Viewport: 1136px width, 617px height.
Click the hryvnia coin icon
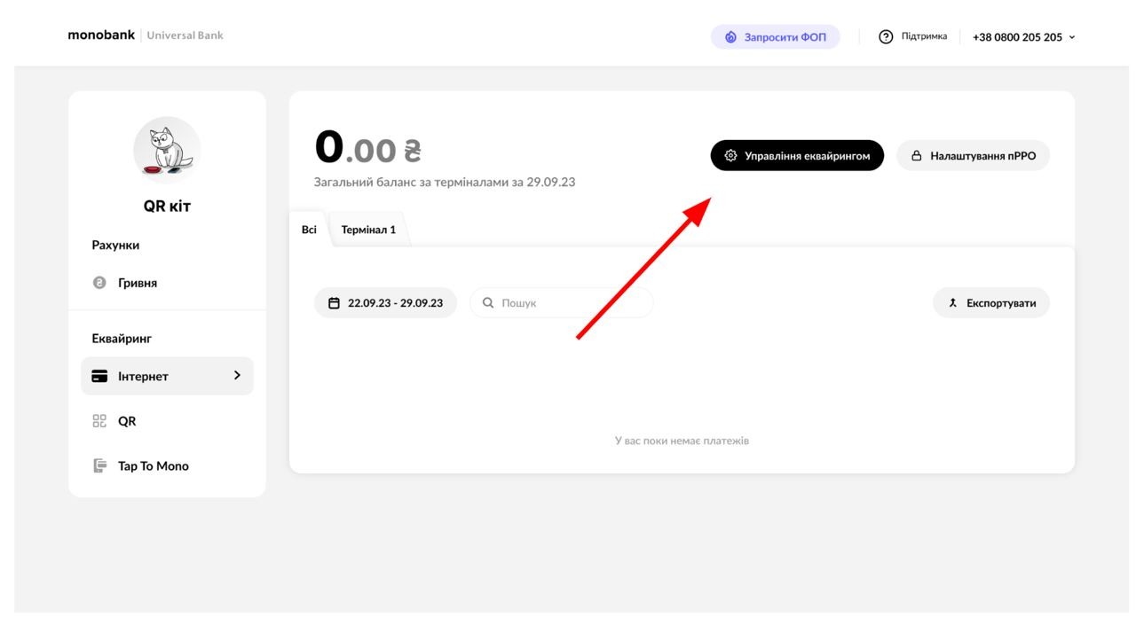(100, 284)
